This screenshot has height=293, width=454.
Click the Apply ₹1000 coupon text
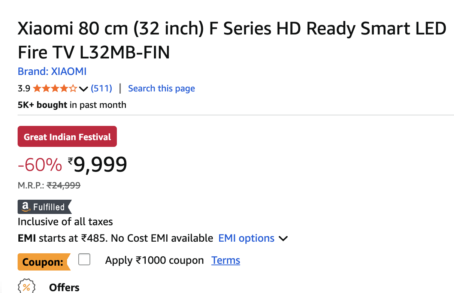pyautogui.click(x=154, y=260)
